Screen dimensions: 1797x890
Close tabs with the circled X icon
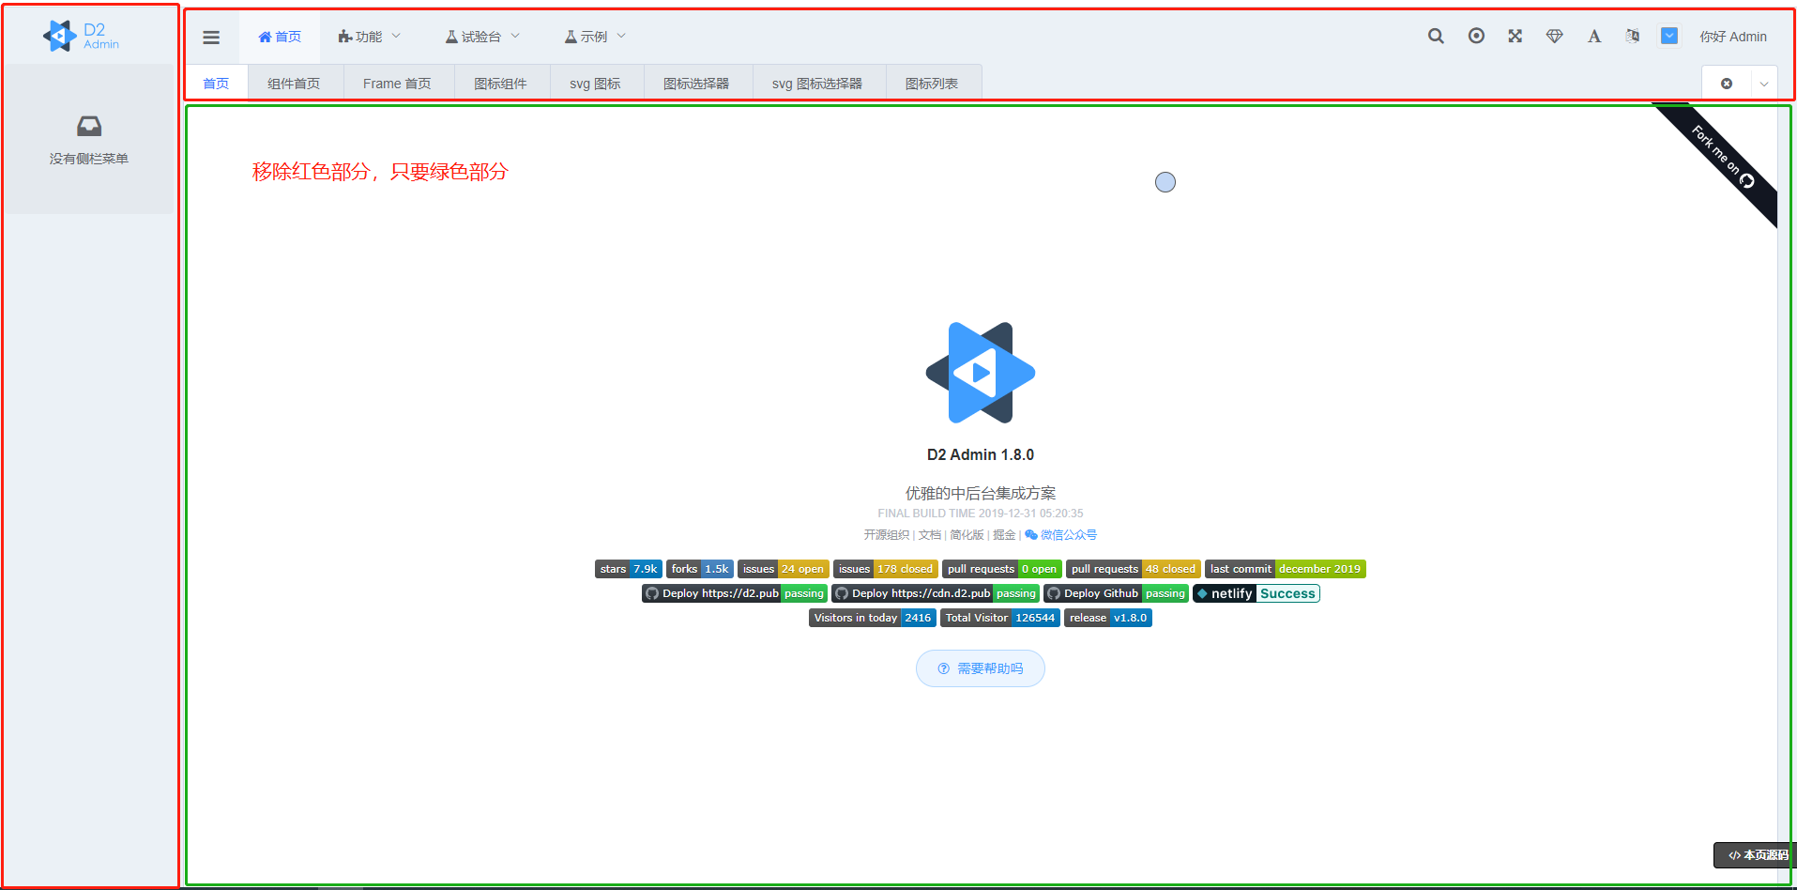[x=1727, y=84]
